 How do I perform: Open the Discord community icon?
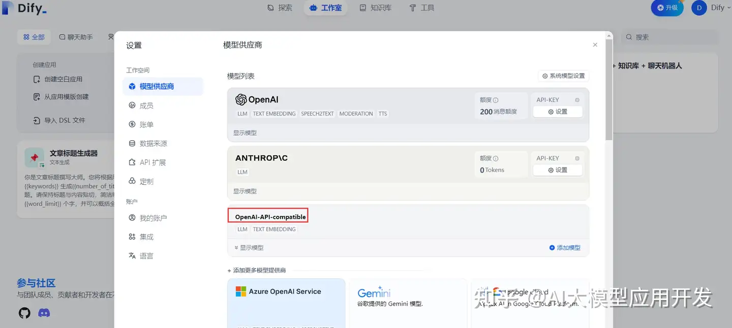44,313
